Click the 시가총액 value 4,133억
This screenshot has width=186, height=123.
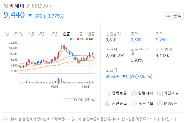pos(163,56)
